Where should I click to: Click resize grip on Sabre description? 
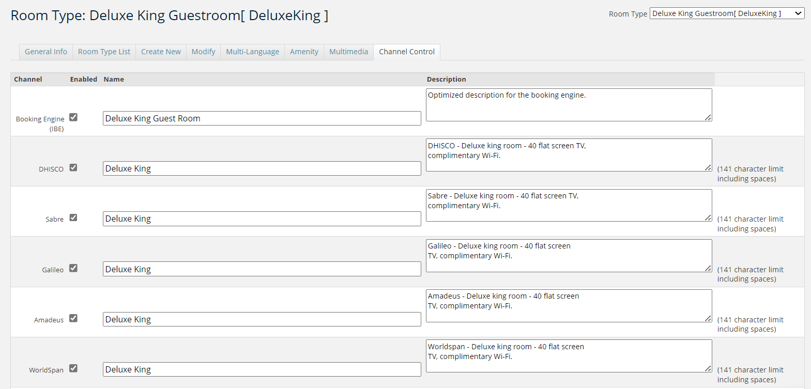coord(708,217)
